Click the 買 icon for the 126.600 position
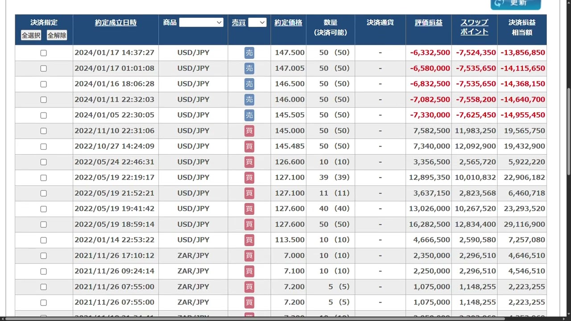The height and width of the screenshot is (321, 571). [249, 162]
